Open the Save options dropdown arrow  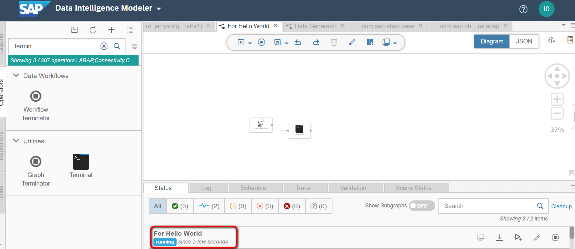287,43
